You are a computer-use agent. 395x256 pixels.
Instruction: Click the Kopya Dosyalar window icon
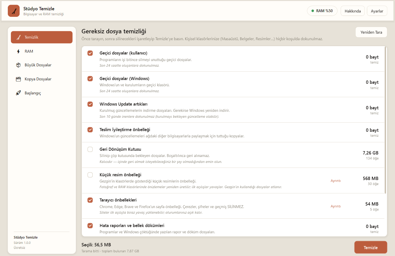(x=18, y=79)
